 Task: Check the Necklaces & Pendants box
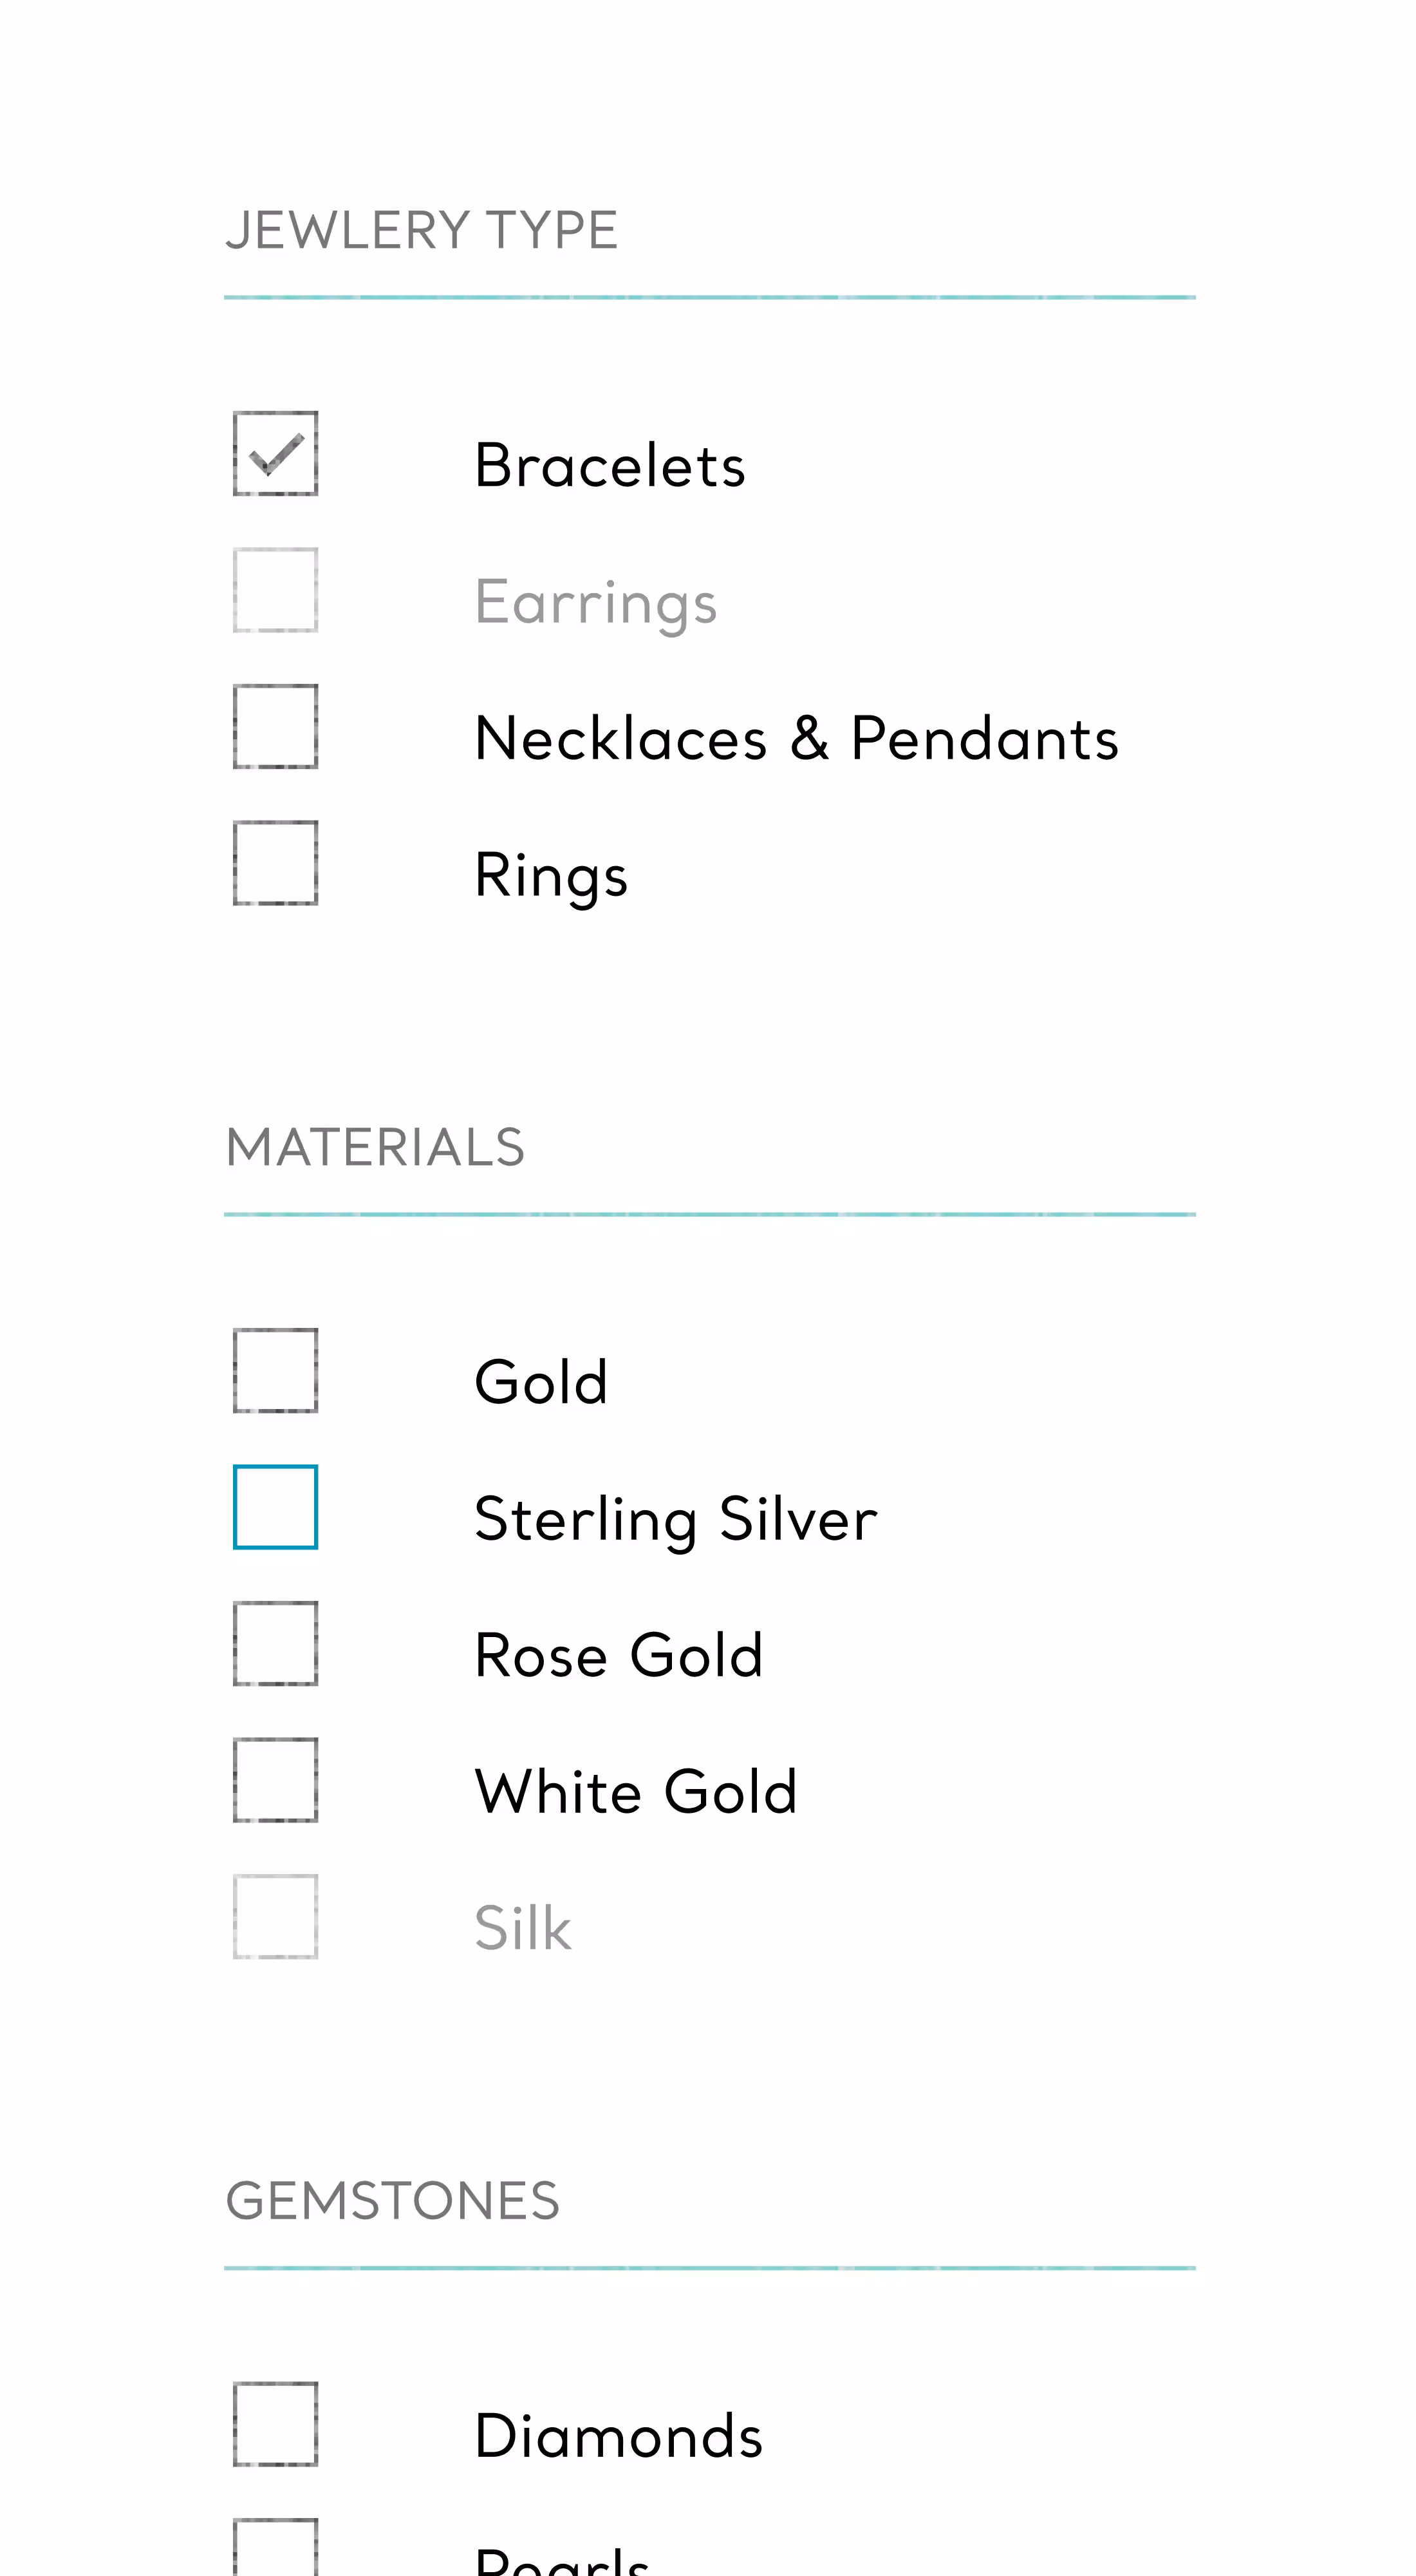pyautogui.click(x=276, y=726)
